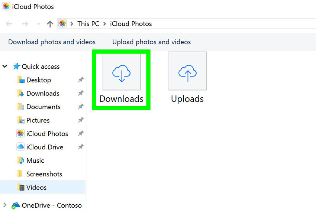
Task: Open Desktop in Quick access
Action: point(39,80)
